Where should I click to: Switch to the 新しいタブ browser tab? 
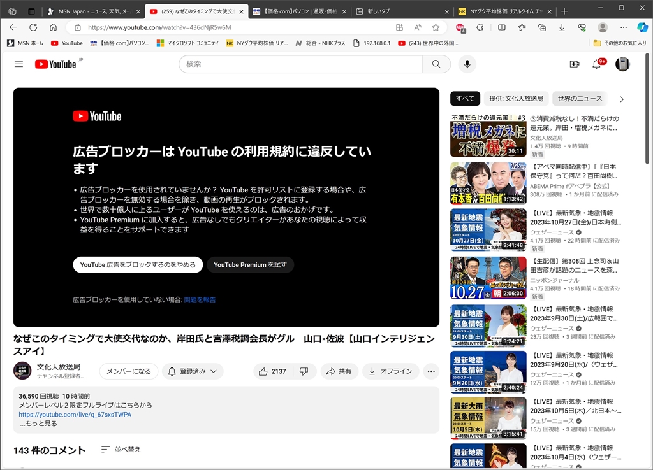402,11
